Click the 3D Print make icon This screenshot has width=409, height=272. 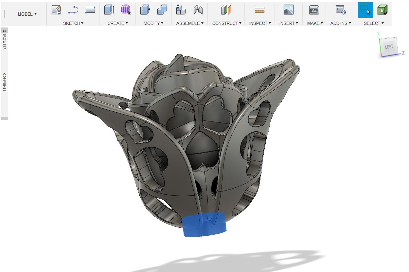(x=314, y=10)
